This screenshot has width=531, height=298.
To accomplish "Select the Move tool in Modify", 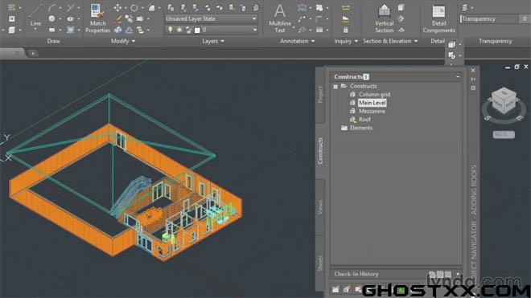I will 117,8.
